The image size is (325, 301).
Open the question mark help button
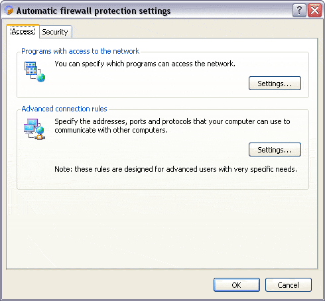[x=299, y=10]
